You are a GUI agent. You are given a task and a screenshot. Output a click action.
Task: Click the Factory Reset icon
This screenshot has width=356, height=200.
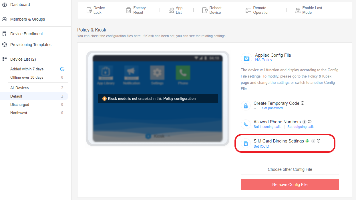point(129,10)
